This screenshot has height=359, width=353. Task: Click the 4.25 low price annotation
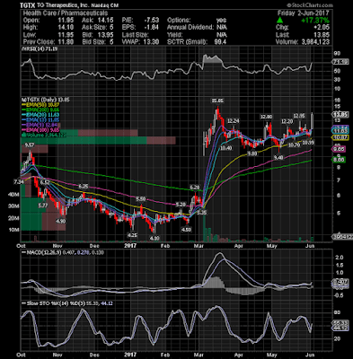[132, 235]
